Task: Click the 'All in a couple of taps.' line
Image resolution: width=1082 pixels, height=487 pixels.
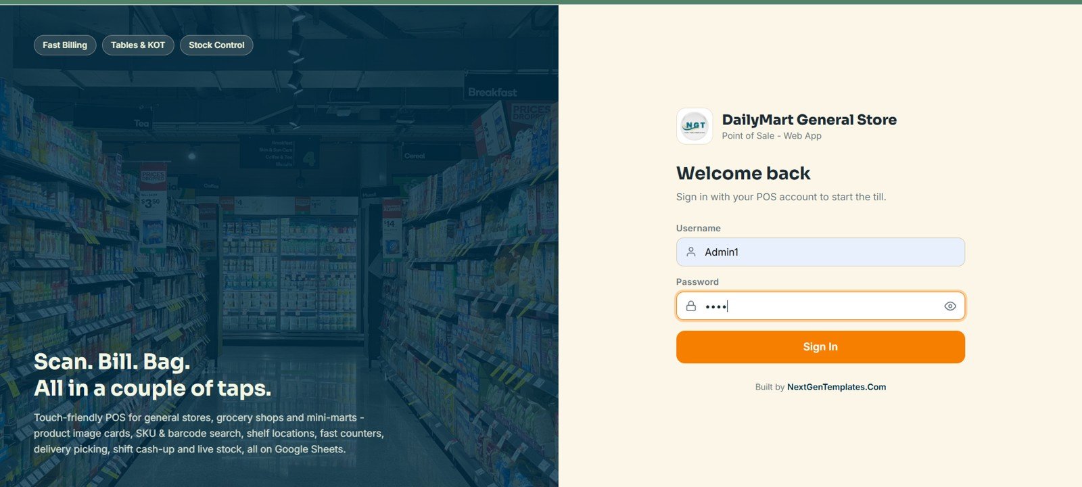Action: pyautogui.click(x=153, y=388)
